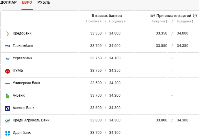
Task: Click the Универсал Банк logo icon
Action: click(8, 83)
